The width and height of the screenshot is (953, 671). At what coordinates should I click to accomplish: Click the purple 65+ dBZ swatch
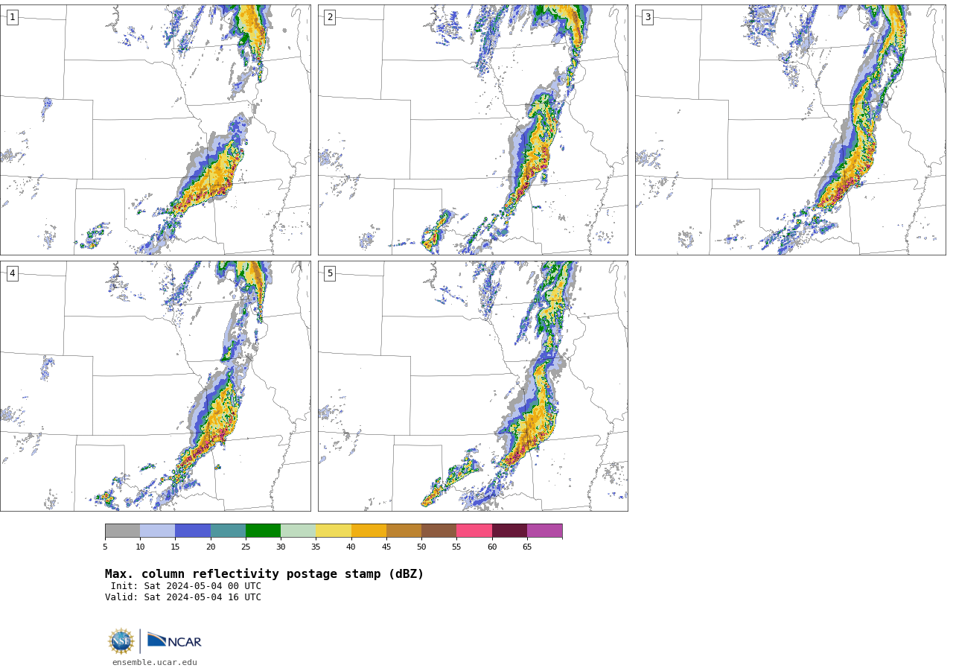coord(544,530)
